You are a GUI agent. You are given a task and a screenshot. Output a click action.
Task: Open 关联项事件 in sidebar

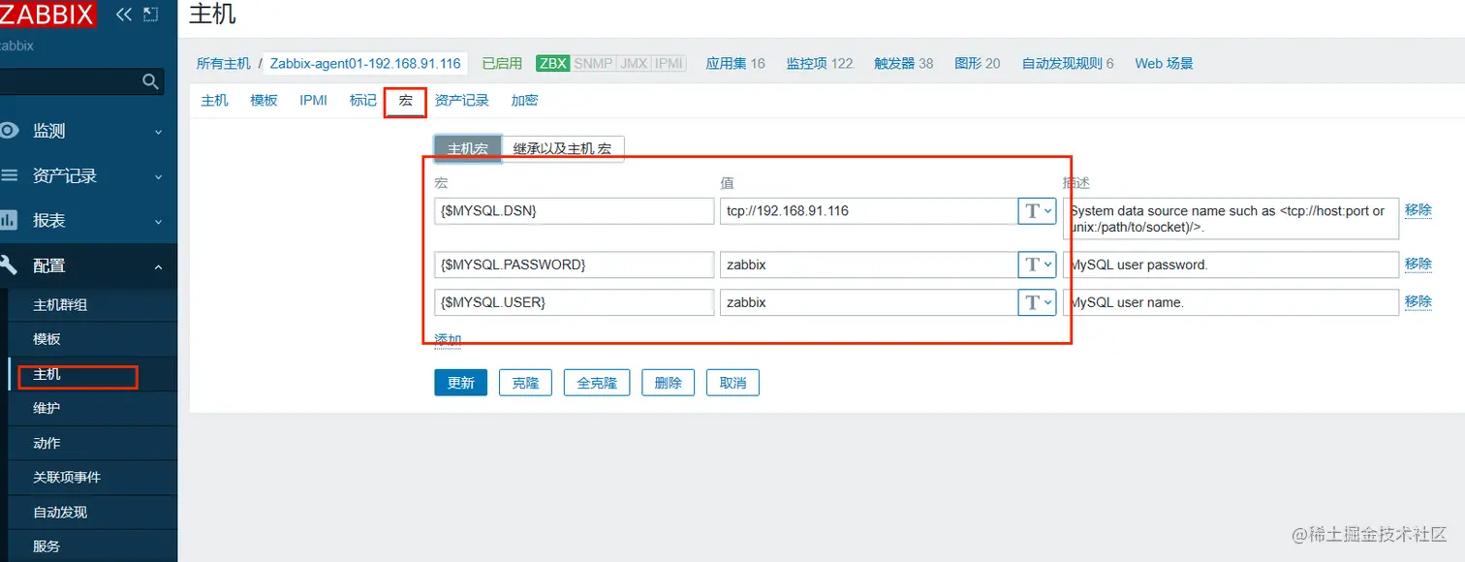point(67,477)
